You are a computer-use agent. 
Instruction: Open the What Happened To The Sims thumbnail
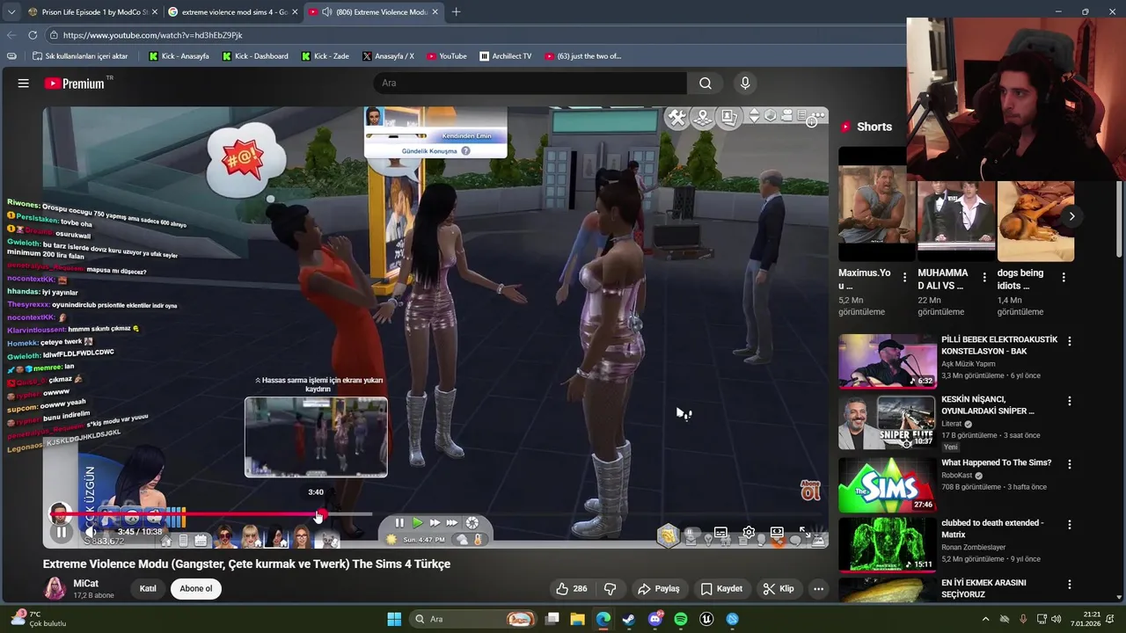click(x=887, y=484)
